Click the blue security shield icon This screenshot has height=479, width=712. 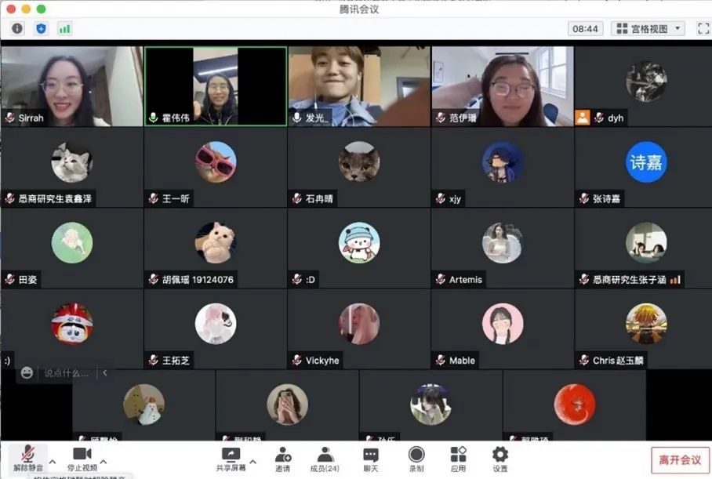click(x=41, y=29)
